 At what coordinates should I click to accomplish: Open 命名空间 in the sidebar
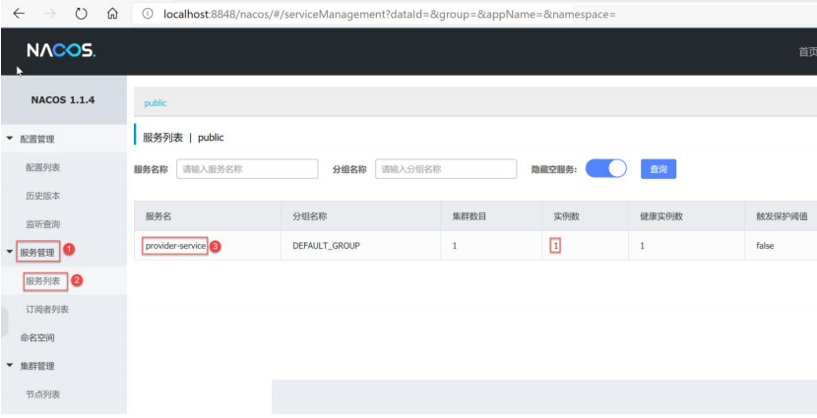coord(37,337)
